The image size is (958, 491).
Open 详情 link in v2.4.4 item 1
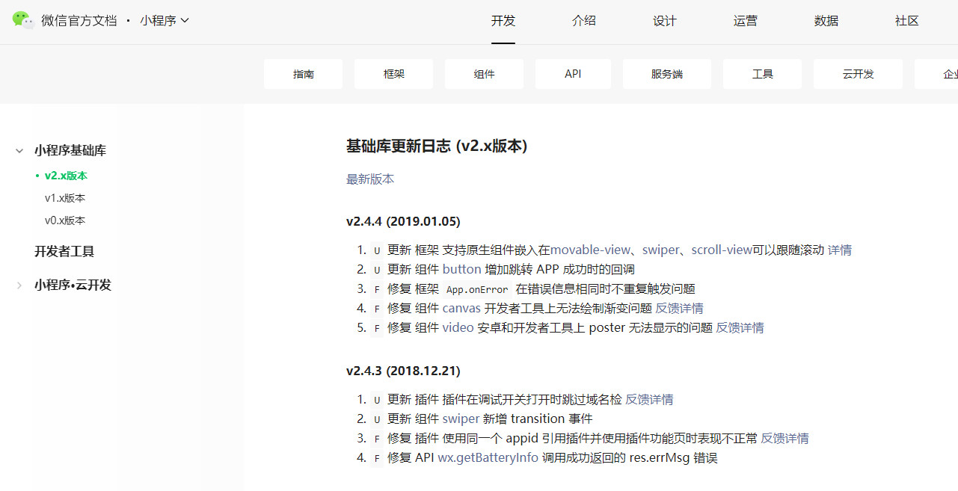click(x=840, y=250)
